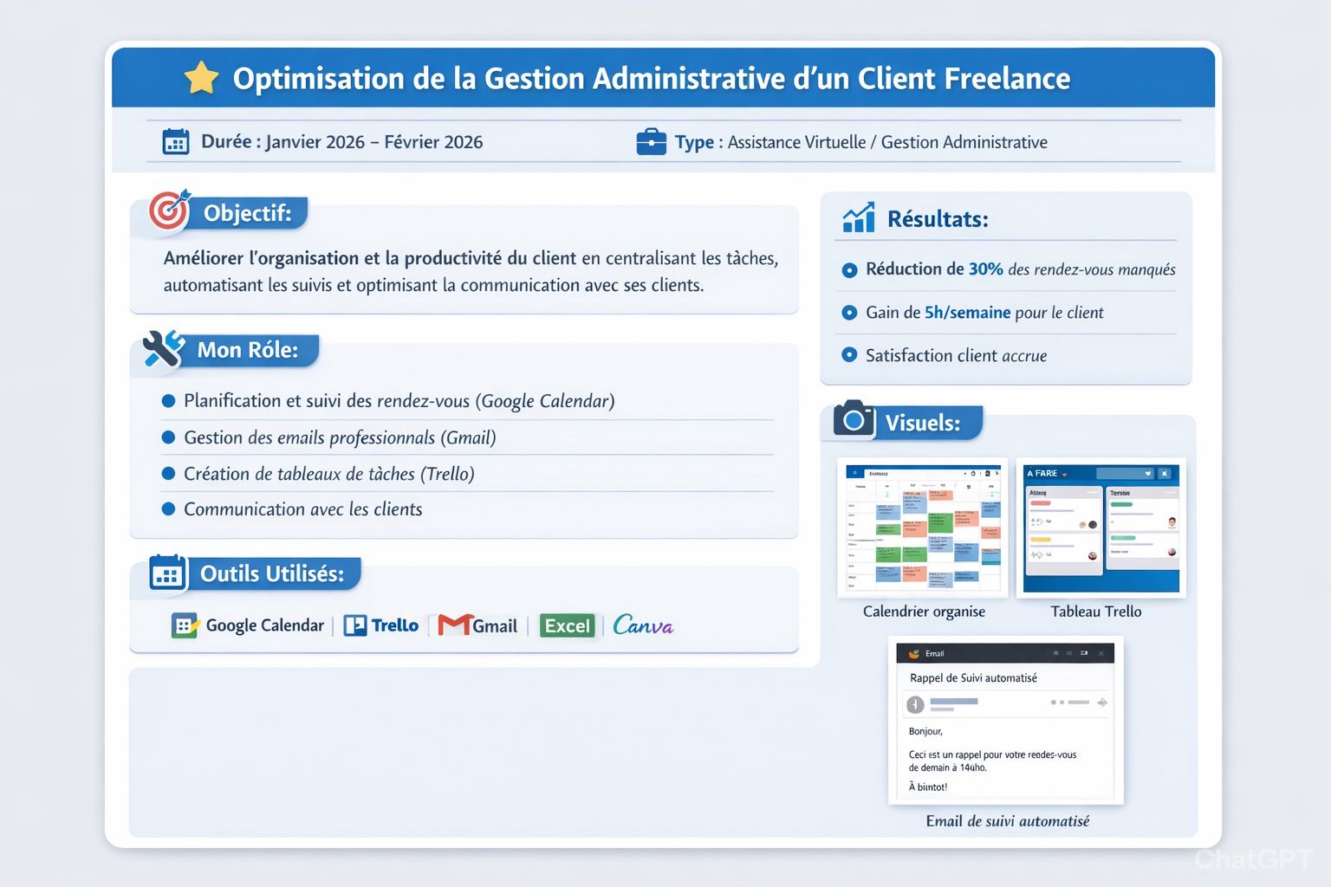This screenshot has width=1331, height=887.
Task: Click the line Communication avec les clients
Action: pyautogui.click(x=303, y=509)
